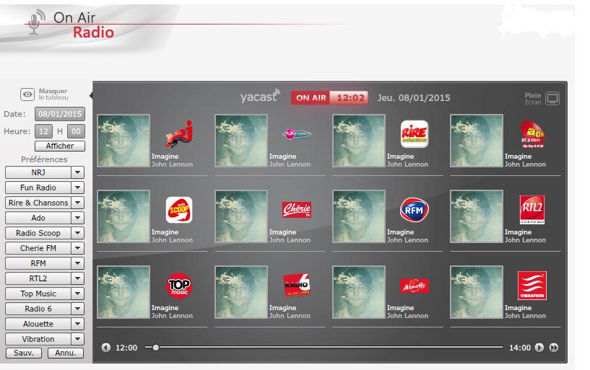Screen dimensions: 590x370
Task: Expand the Alouette preference dropdown
Action: point(77,324)
